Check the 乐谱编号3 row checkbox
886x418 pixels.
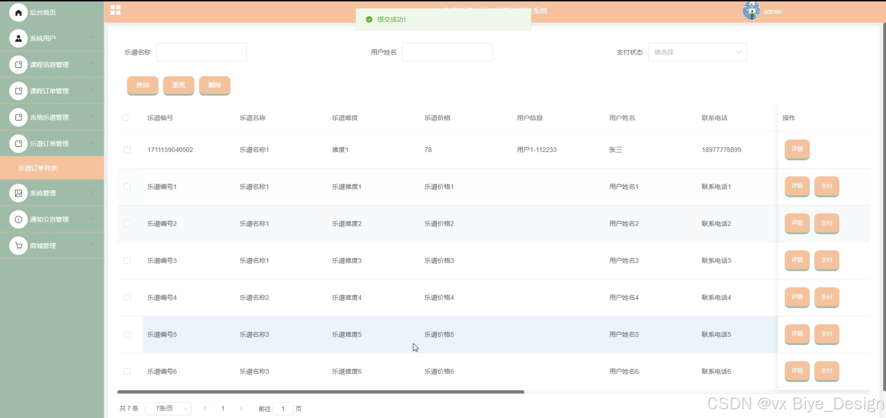(x=127, y=260)
